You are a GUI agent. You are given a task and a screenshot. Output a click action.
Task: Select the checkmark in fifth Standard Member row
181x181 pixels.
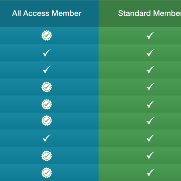tap(150, 104)
